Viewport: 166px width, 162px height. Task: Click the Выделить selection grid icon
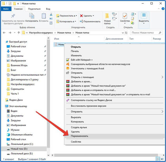pyautogui.click(x=144, y=15)
